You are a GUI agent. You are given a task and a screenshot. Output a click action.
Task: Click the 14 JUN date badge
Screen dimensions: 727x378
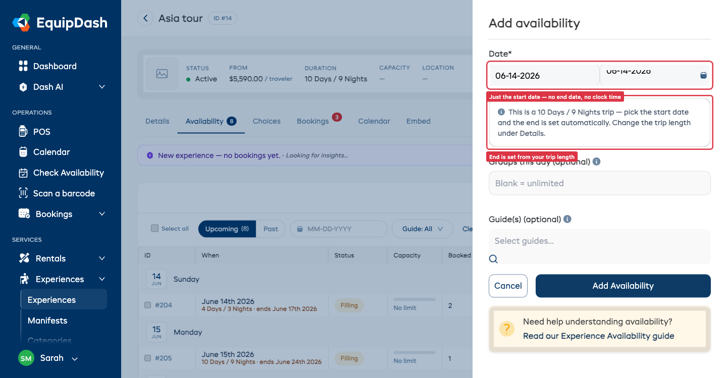point(157,279)
